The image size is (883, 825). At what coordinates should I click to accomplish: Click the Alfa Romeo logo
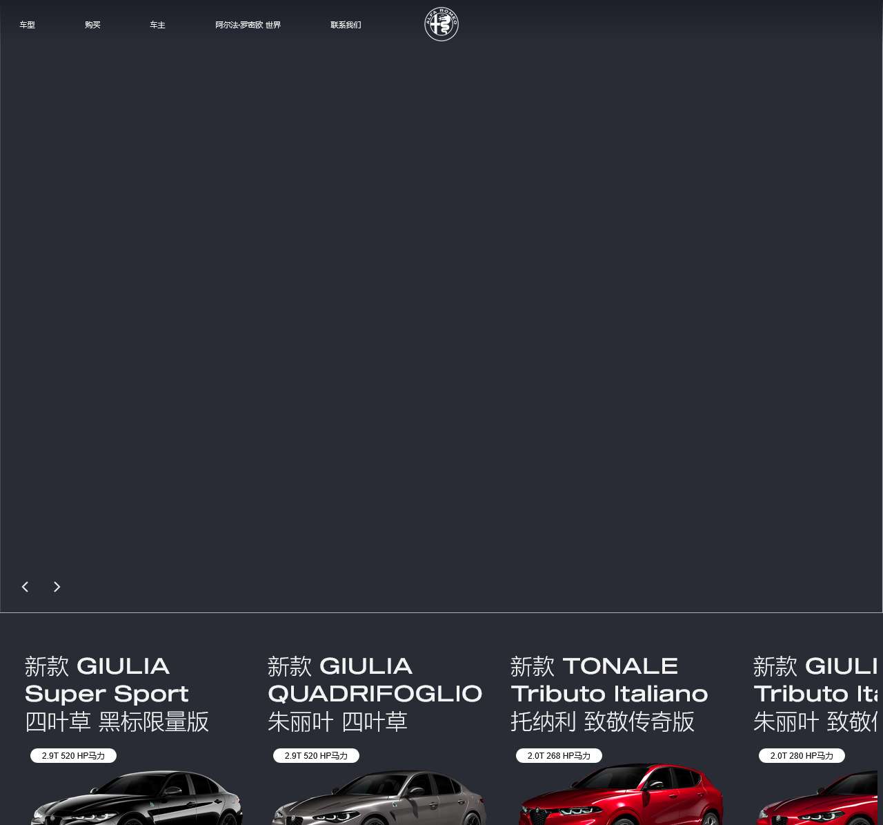pyautogui.click(x=441, y=24)
